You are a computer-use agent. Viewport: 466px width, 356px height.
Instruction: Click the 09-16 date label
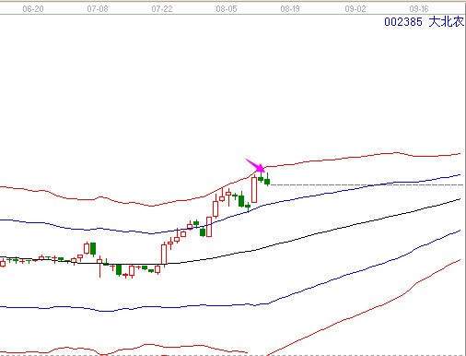(419, 9)
